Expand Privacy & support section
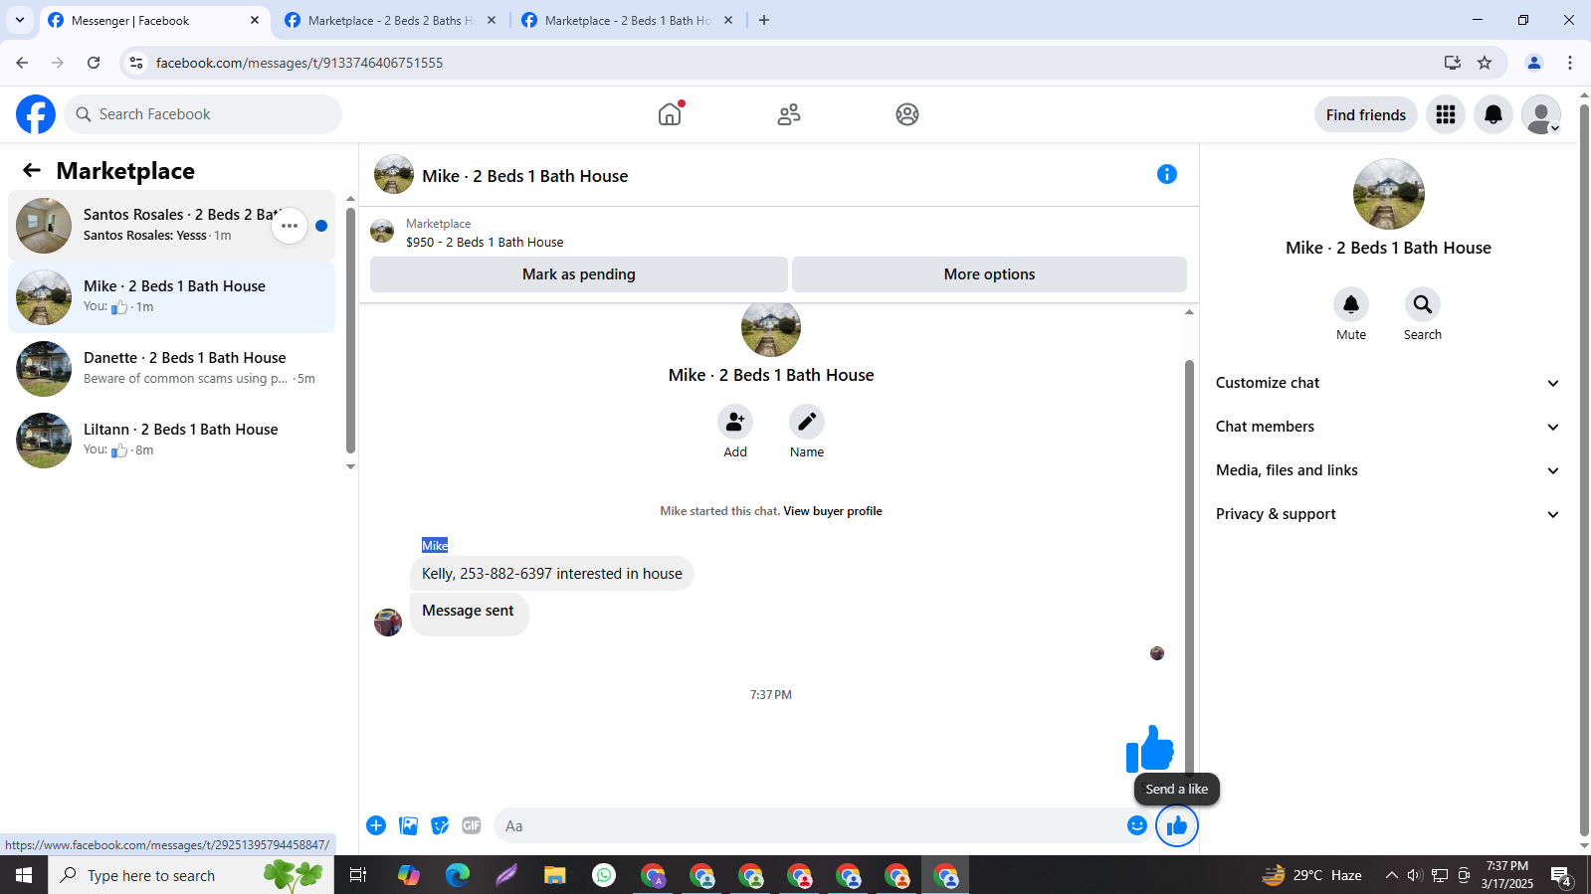 pyautogui.click(x=1388, y=514)
